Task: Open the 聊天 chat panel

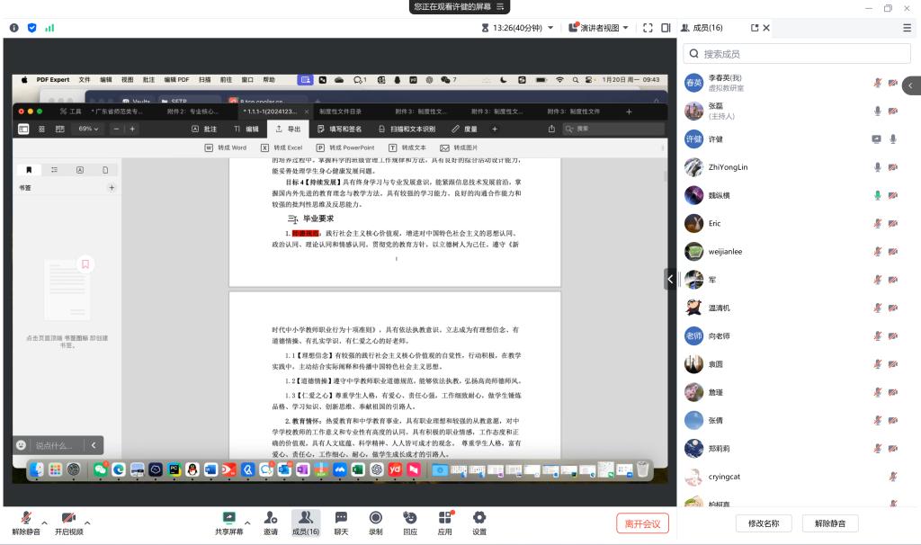Action: tap(341, 522)
